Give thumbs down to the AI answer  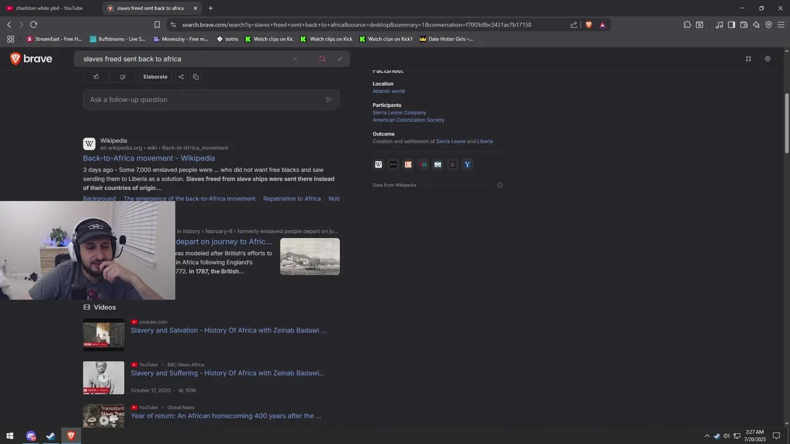[122, 76]
